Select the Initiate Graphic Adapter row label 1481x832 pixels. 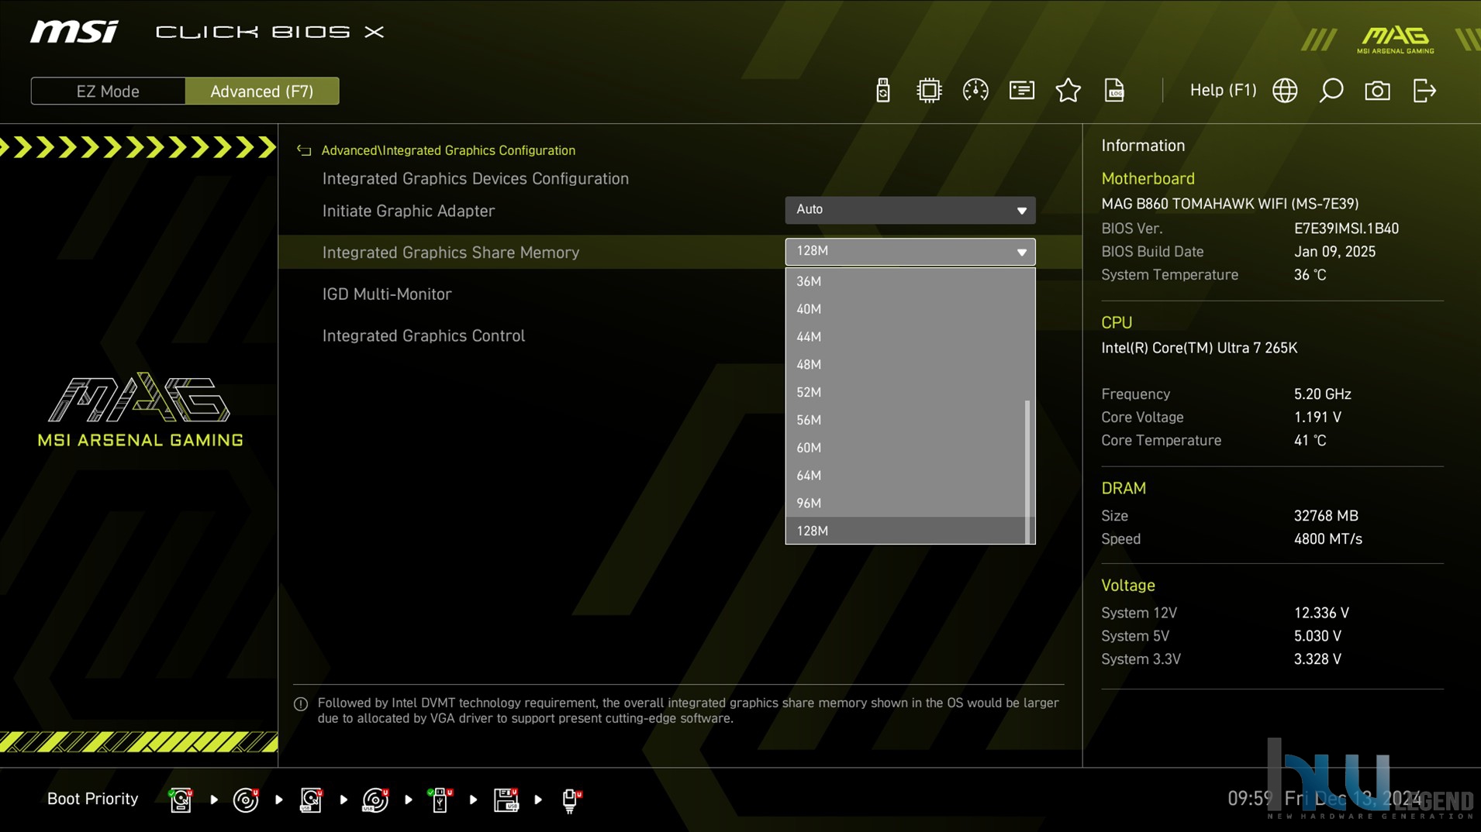408,211
